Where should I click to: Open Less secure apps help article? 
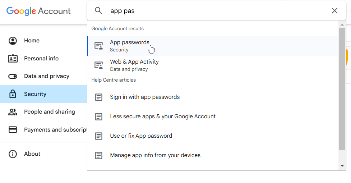[x=163, y=116]
